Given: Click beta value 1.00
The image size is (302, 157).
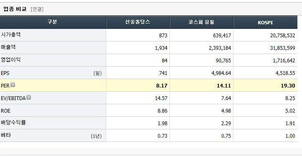Looking at the screenshot, I should point(290,136).
